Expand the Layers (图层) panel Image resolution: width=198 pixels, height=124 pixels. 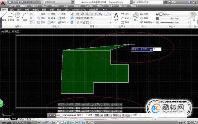click(x=93, y=26)
